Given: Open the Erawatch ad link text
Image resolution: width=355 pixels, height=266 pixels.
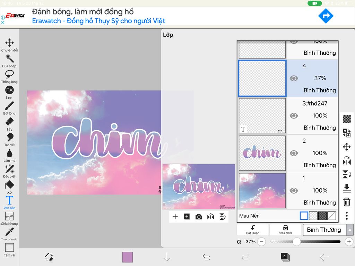Looking at the screenshot, I should click(x=98, y=21).
